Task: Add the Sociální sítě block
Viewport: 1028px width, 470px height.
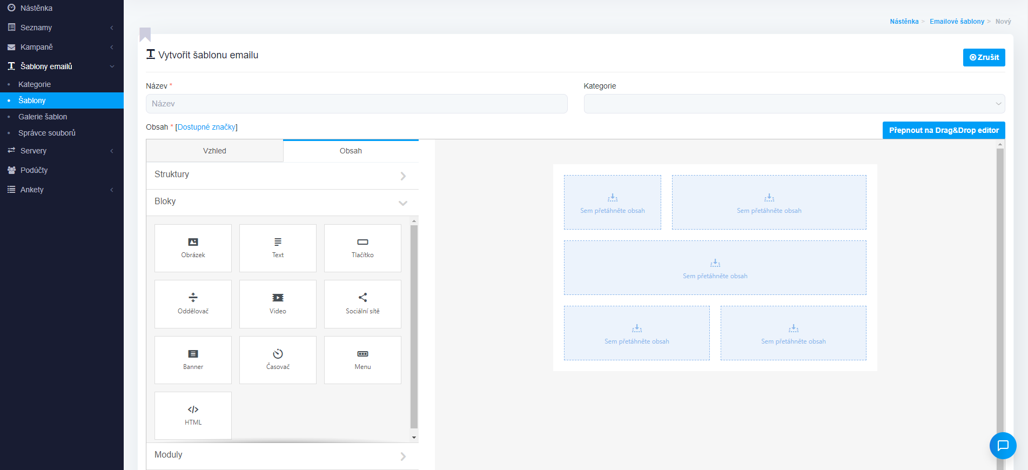Action: (362, 304)
